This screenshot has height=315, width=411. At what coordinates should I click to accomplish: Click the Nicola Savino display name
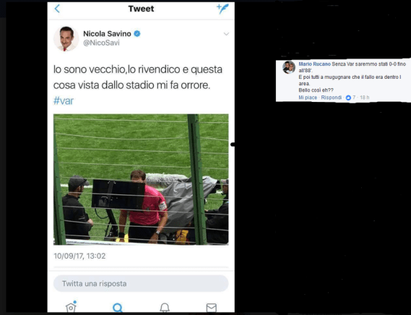coord(107,33)
